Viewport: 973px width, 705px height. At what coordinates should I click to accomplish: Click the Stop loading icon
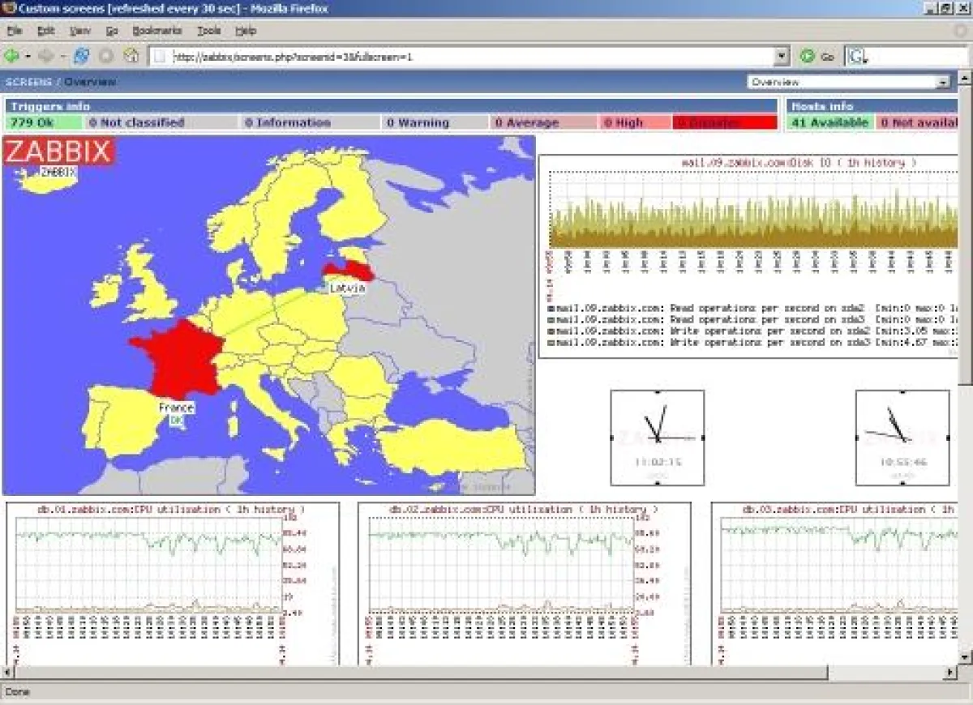105,57
